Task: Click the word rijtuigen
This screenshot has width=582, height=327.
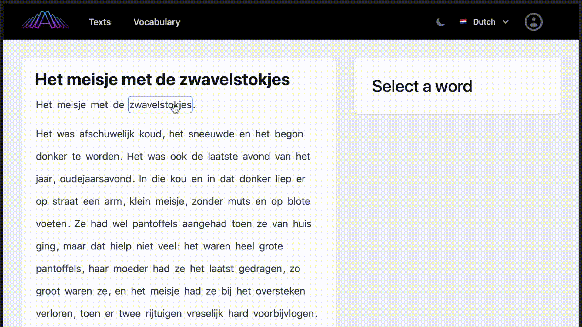Action: (x=163, y=314)
